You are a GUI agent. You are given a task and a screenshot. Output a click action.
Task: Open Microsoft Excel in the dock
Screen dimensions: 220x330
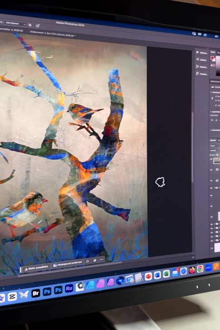pyautogui.click(x=166, y=274)
